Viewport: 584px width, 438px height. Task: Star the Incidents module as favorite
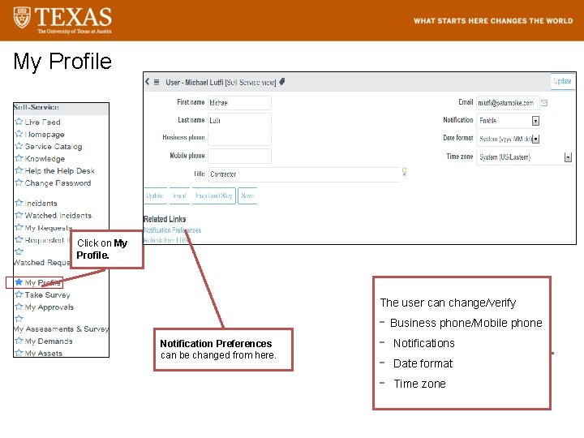coord(19,203)
